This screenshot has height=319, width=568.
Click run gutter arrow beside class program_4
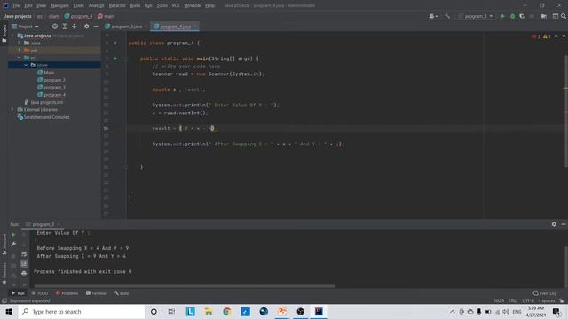116,43
